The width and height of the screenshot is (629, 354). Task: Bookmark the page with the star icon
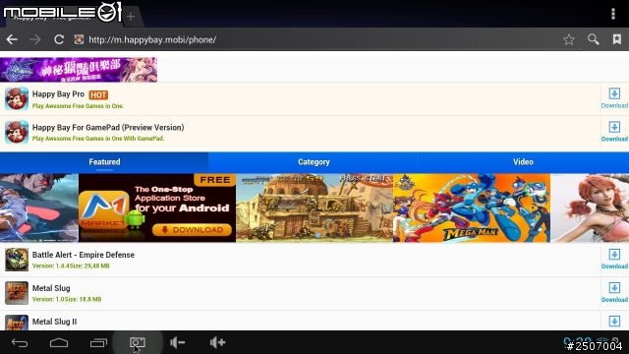pos(569,39)
